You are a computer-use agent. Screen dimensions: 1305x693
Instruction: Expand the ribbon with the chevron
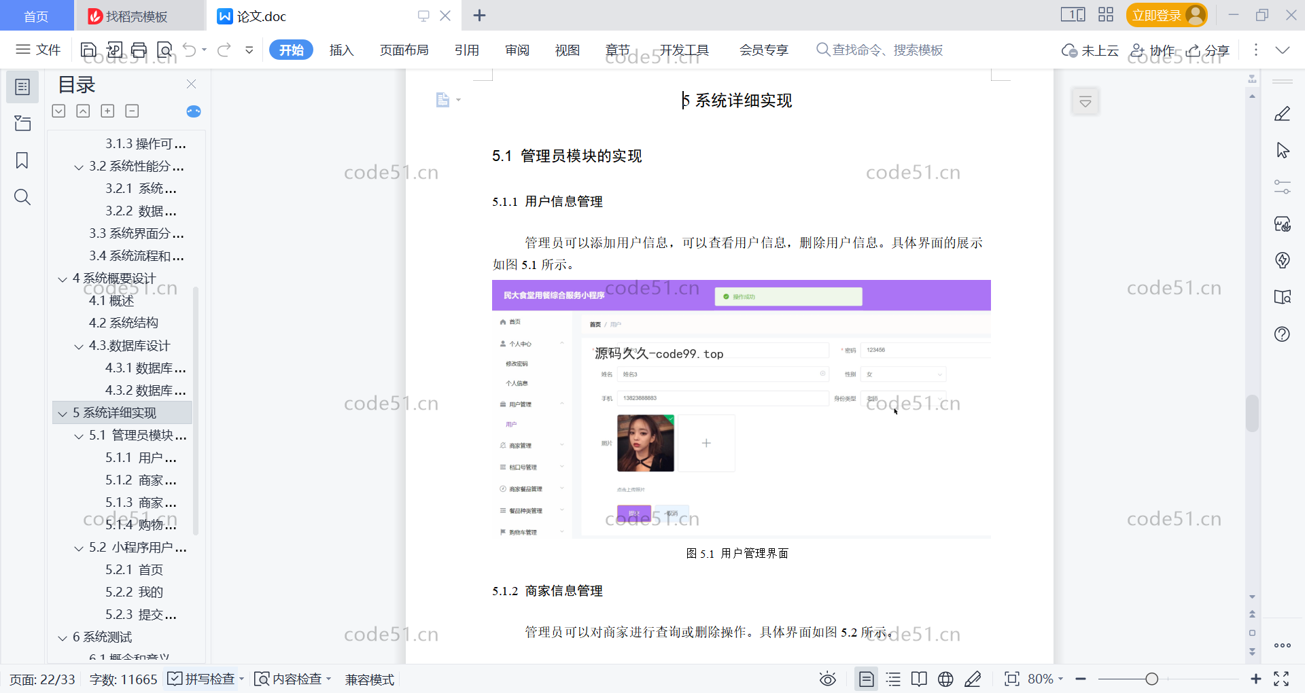point(1283,50)
